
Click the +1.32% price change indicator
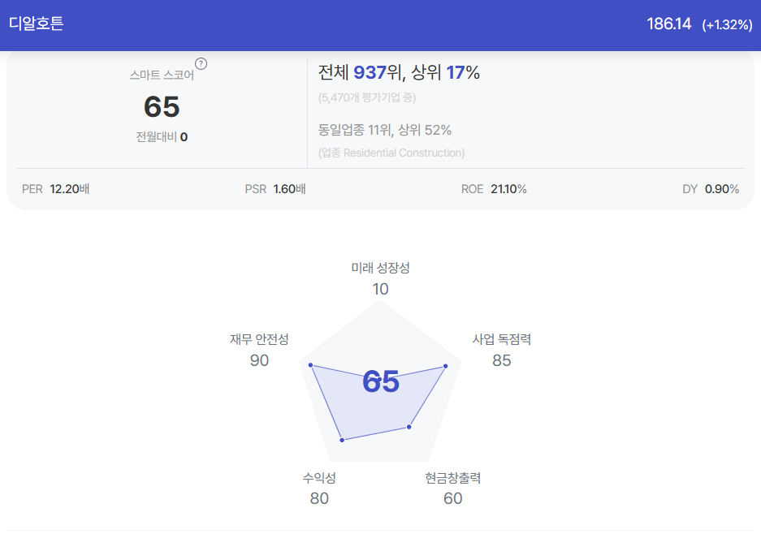pos(727,24)
